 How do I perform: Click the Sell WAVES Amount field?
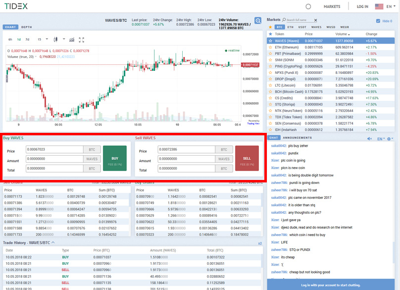(x=187, y=159)
